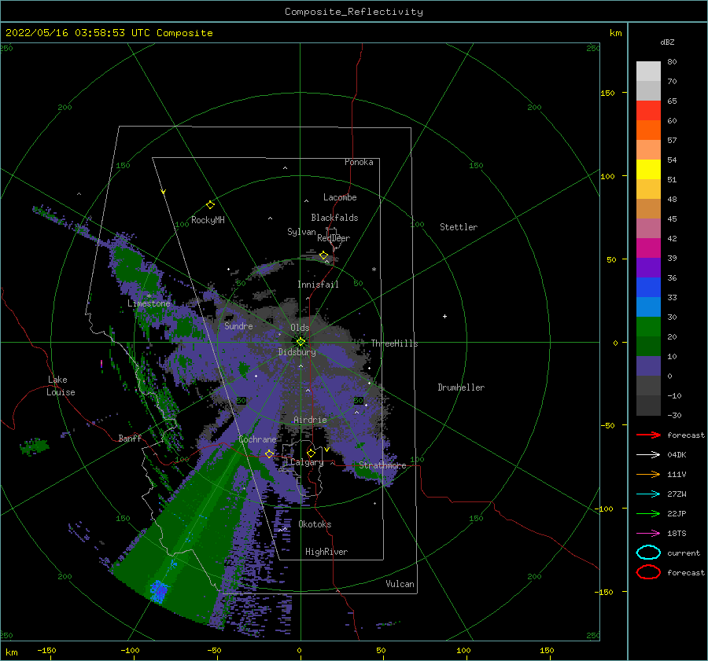Click the blue 33-36 dBZ color swatch
Viewport: 708px width, 661px height.
pyautogui.click(x=648, y=288)
